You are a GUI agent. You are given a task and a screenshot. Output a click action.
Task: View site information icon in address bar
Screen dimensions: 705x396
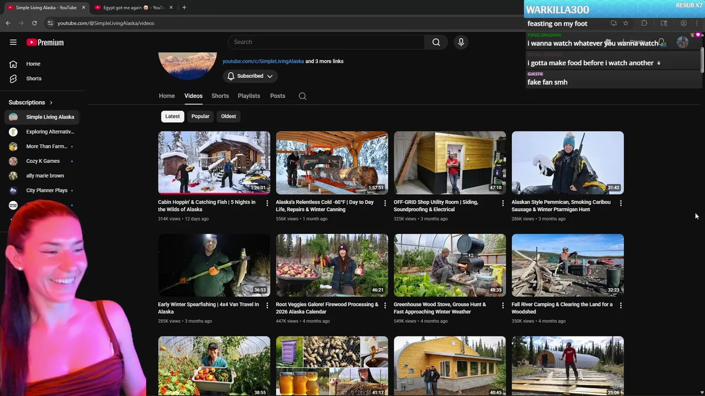coord(50,23)
